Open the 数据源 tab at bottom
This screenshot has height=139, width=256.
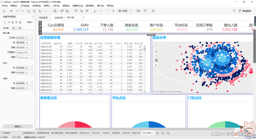click(x=6, y=133)
